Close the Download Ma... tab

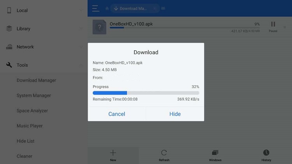coord(155,9)
